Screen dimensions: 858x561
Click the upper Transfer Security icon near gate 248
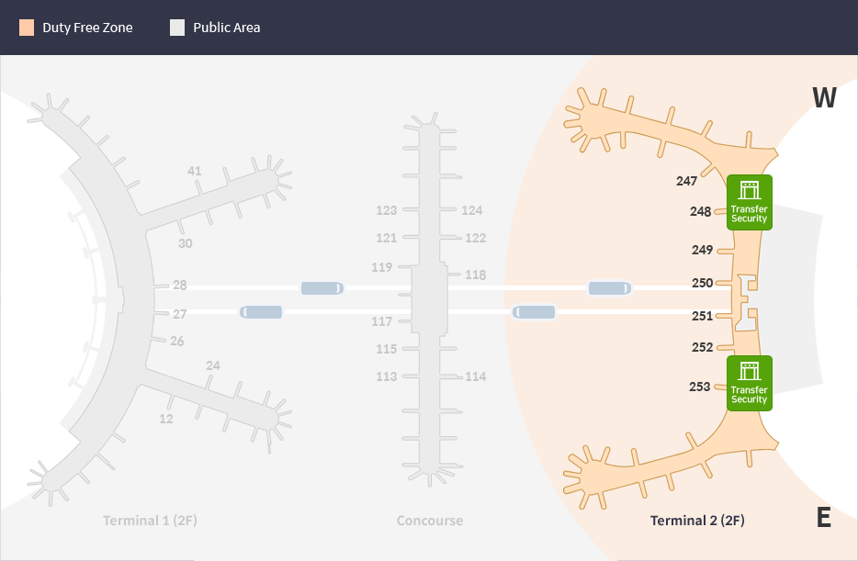[749, 202]
